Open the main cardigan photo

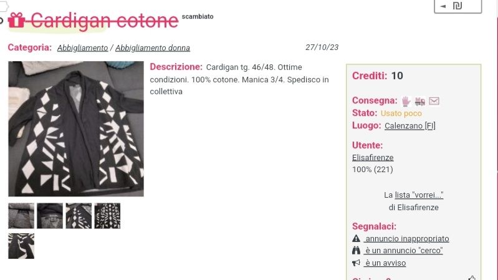point(76,128)
